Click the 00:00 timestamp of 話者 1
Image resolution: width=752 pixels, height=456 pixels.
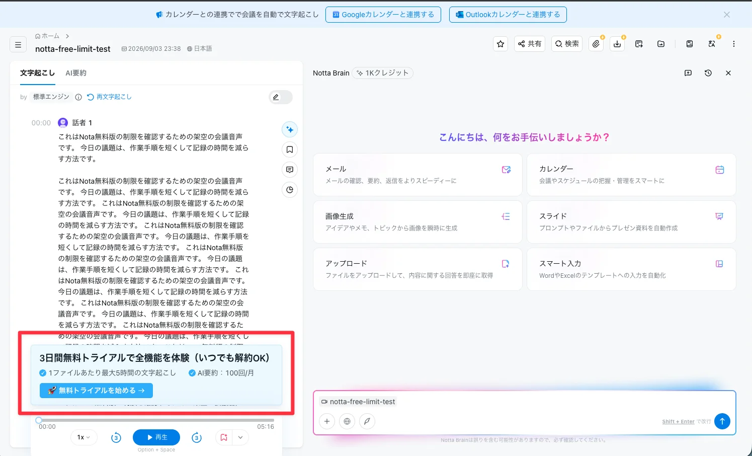(41, 123)
